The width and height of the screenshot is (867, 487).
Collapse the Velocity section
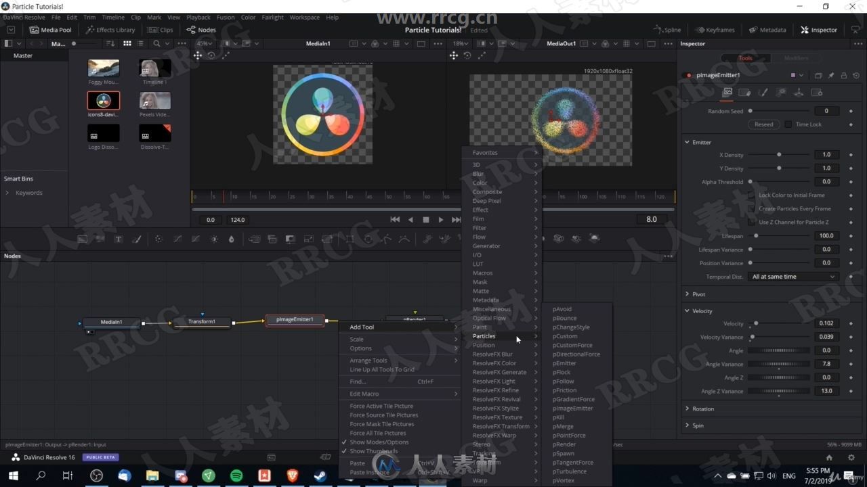pos(688,311)
